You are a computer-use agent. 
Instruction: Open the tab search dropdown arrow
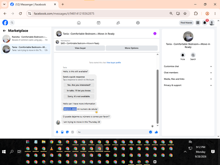[x=4, y=4]
